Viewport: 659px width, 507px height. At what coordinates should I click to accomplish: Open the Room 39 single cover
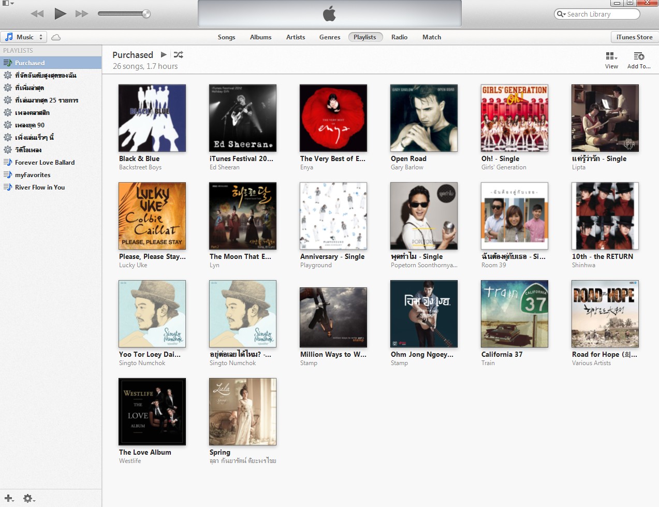coord(515,216)
